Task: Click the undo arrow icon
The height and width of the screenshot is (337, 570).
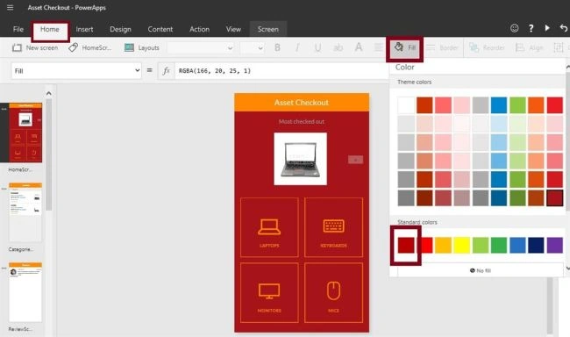Action: [564, 28]
